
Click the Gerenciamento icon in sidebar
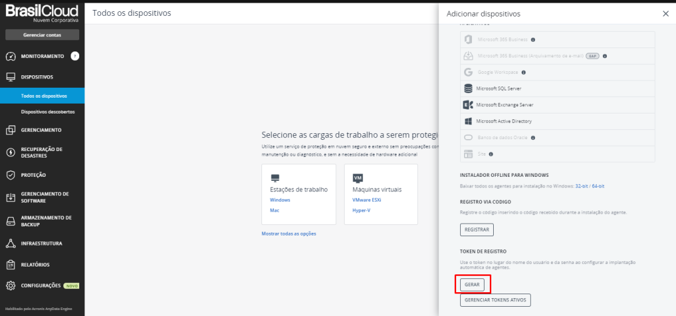click(x=11, y=130)
